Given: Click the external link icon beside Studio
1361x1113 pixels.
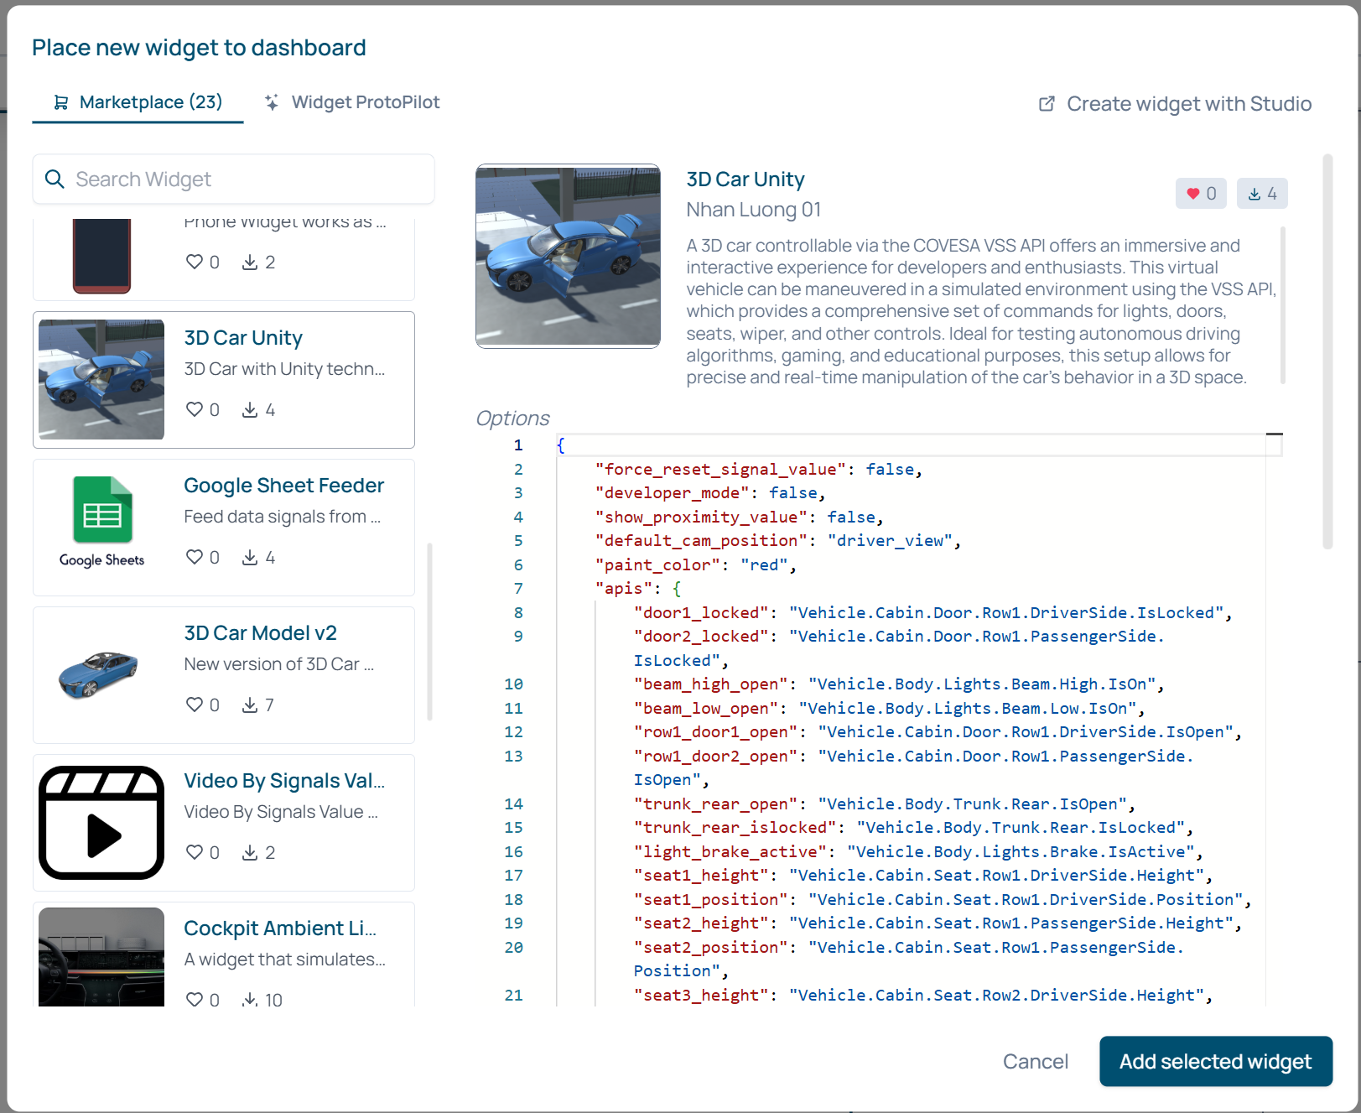Looking at the screenshot, I should 1047,104.
